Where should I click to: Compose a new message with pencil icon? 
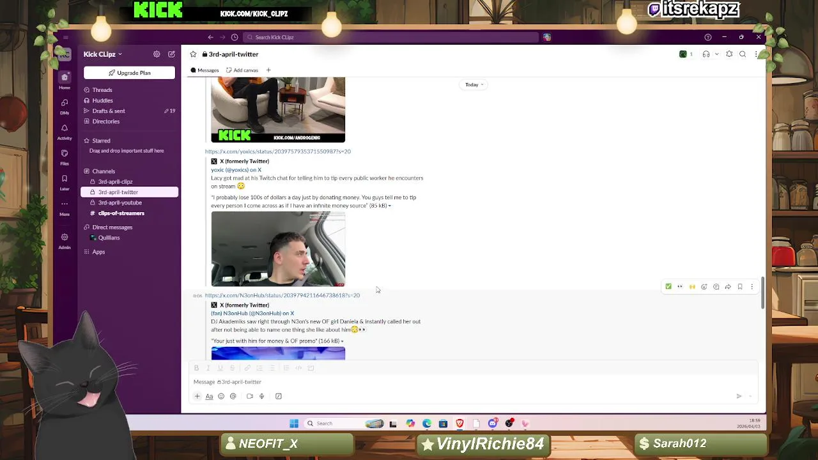pyautogui.click(x=171, y=54)
